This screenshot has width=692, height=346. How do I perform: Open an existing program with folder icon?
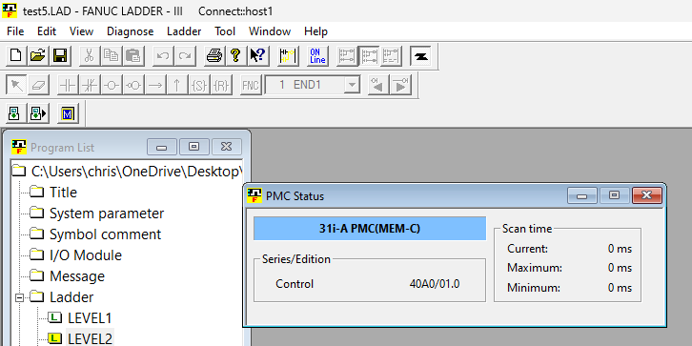pyautogui.click(x=38, y=55)
